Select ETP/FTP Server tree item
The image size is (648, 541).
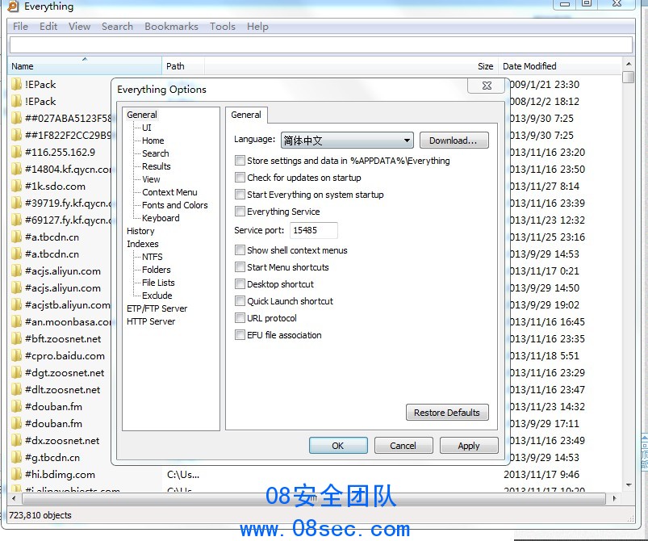pos(157,308)
